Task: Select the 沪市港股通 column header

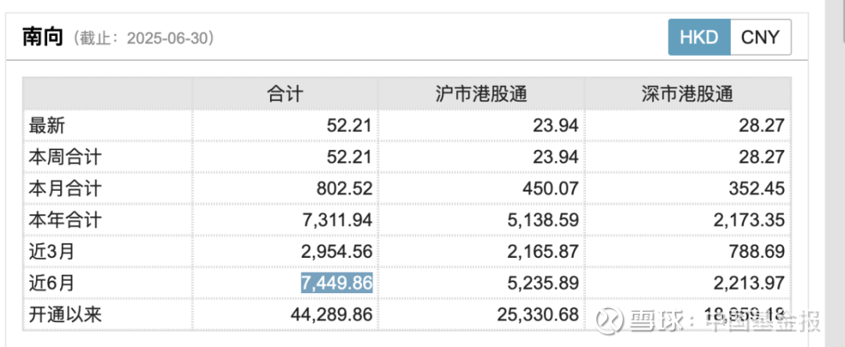Action: point(481,94)
